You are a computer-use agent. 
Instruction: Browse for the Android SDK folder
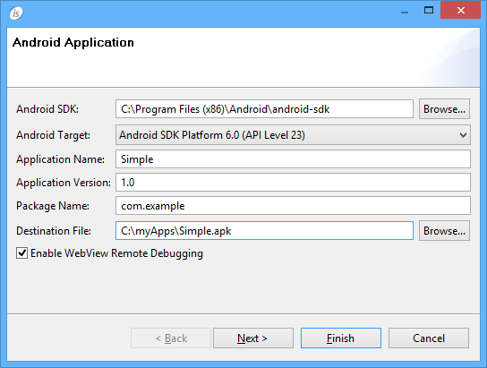tap(444, 109)
